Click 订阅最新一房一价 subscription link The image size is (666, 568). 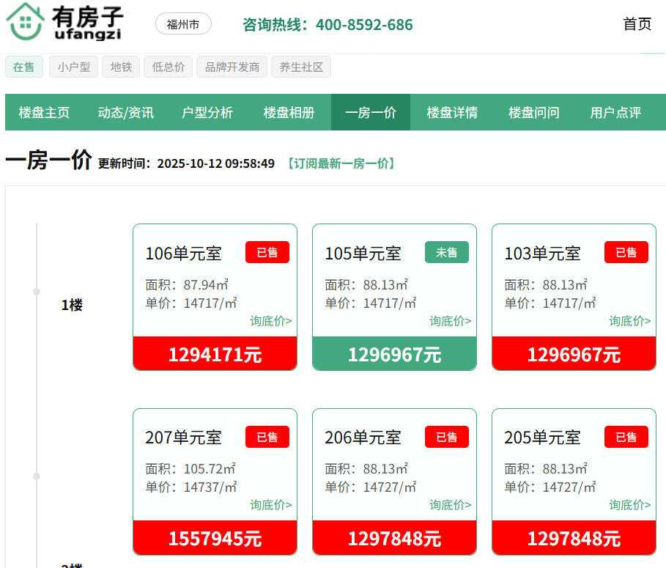pyautogui.click(x=341, y=163)
